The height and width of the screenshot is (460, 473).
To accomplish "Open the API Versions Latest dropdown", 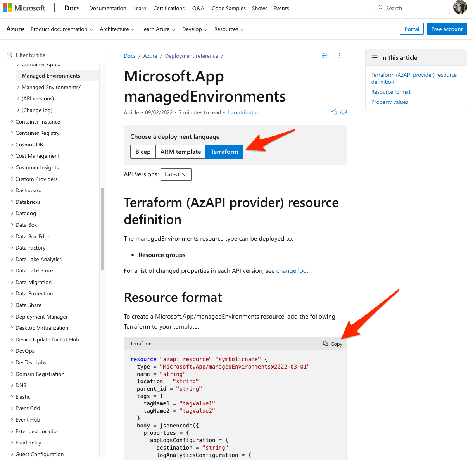I will coord(176,174).
